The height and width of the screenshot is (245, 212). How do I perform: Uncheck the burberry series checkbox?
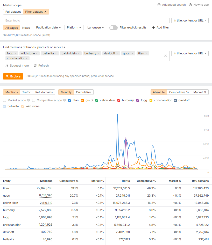coord(119,100)
